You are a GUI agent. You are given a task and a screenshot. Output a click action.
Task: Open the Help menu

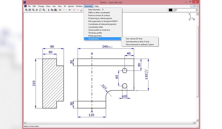pos(97,6)
